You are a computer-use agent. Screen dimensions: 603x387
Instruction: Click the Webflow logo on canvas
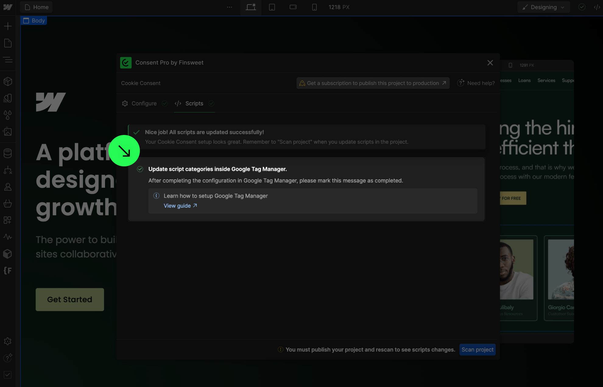pyautogui.click(x=51, y=102)
